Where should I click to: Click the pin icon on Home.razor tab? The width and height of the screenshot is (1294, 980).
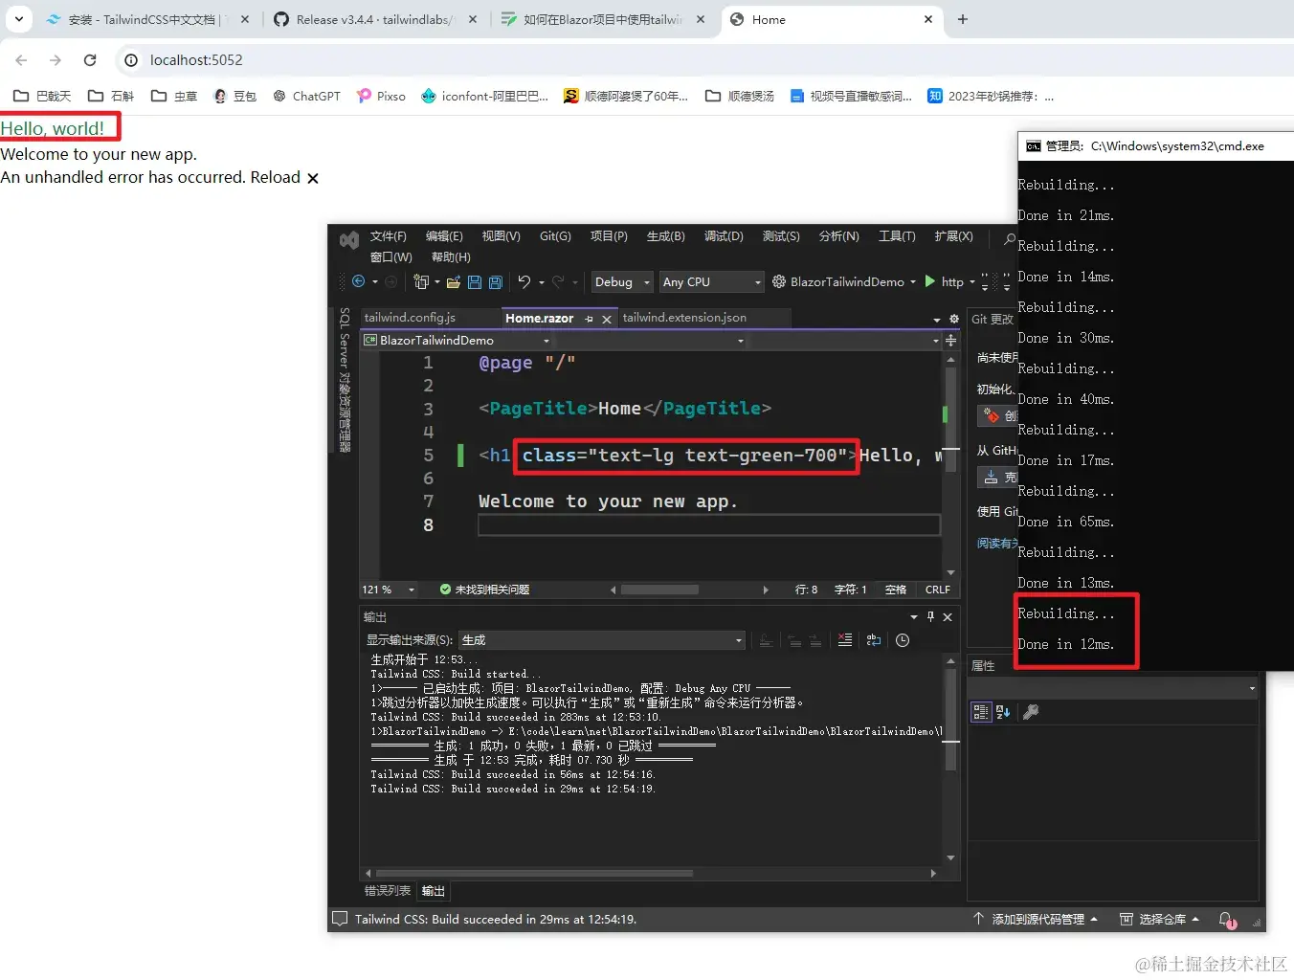[x=589, y=319]
